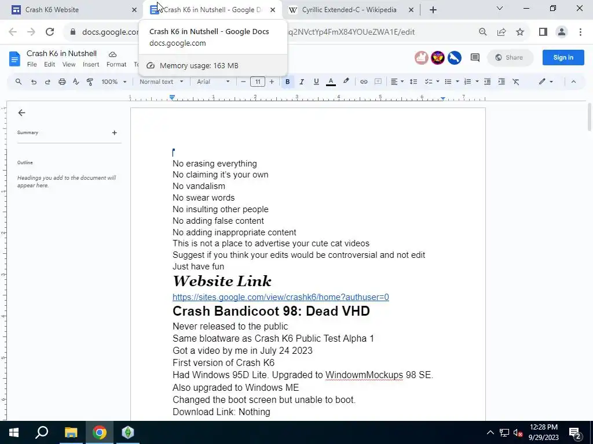
Task: Open the Normal text style dropdown
Action: pos(162,82)
